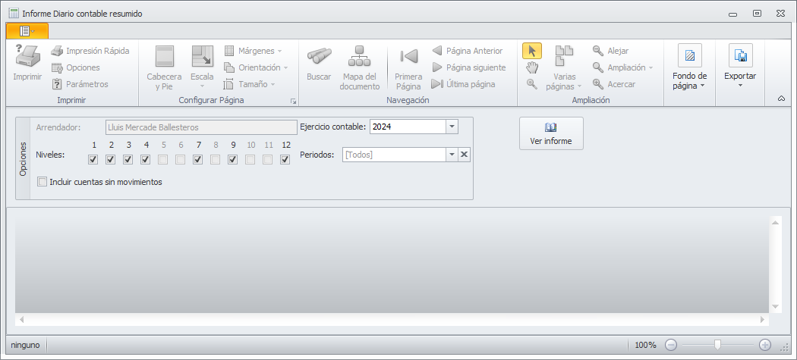Toggle the level 9 checkbox
The height and width of the screenshot is (360, 797).
pos(233,159)
